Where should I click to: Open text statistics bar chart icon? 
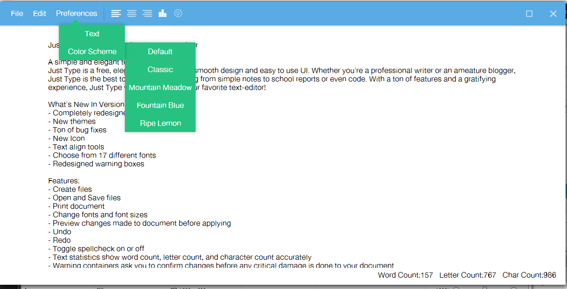(x=163, y=13)
